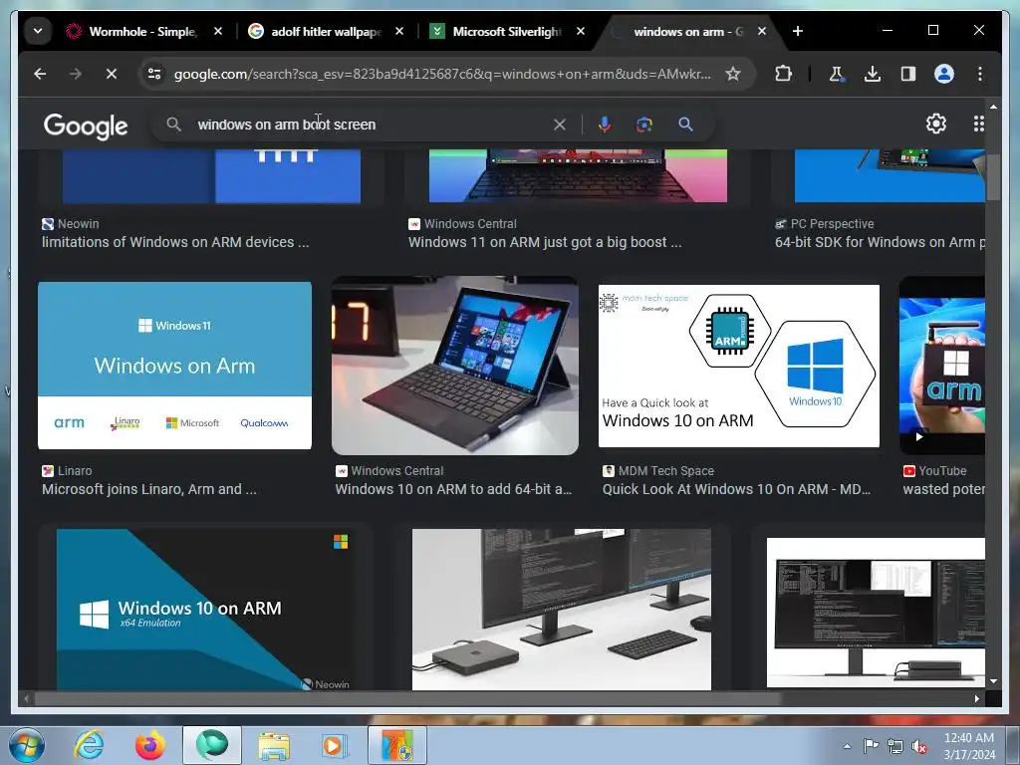Launch Firefox from the taskbar

coord(149,745)
